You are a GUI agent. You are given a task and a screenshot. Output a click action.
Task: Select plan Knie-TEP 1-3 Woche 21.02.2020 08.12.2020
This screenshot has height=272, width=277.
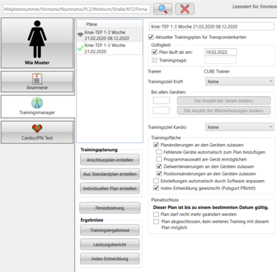point(110,35)
